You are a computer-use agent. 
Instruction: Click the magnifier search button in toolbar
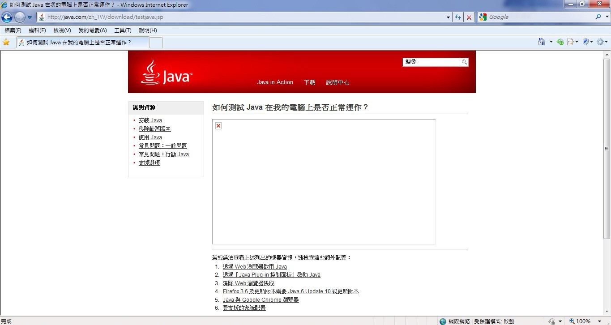pyautogui.click(x=598, y=17)
